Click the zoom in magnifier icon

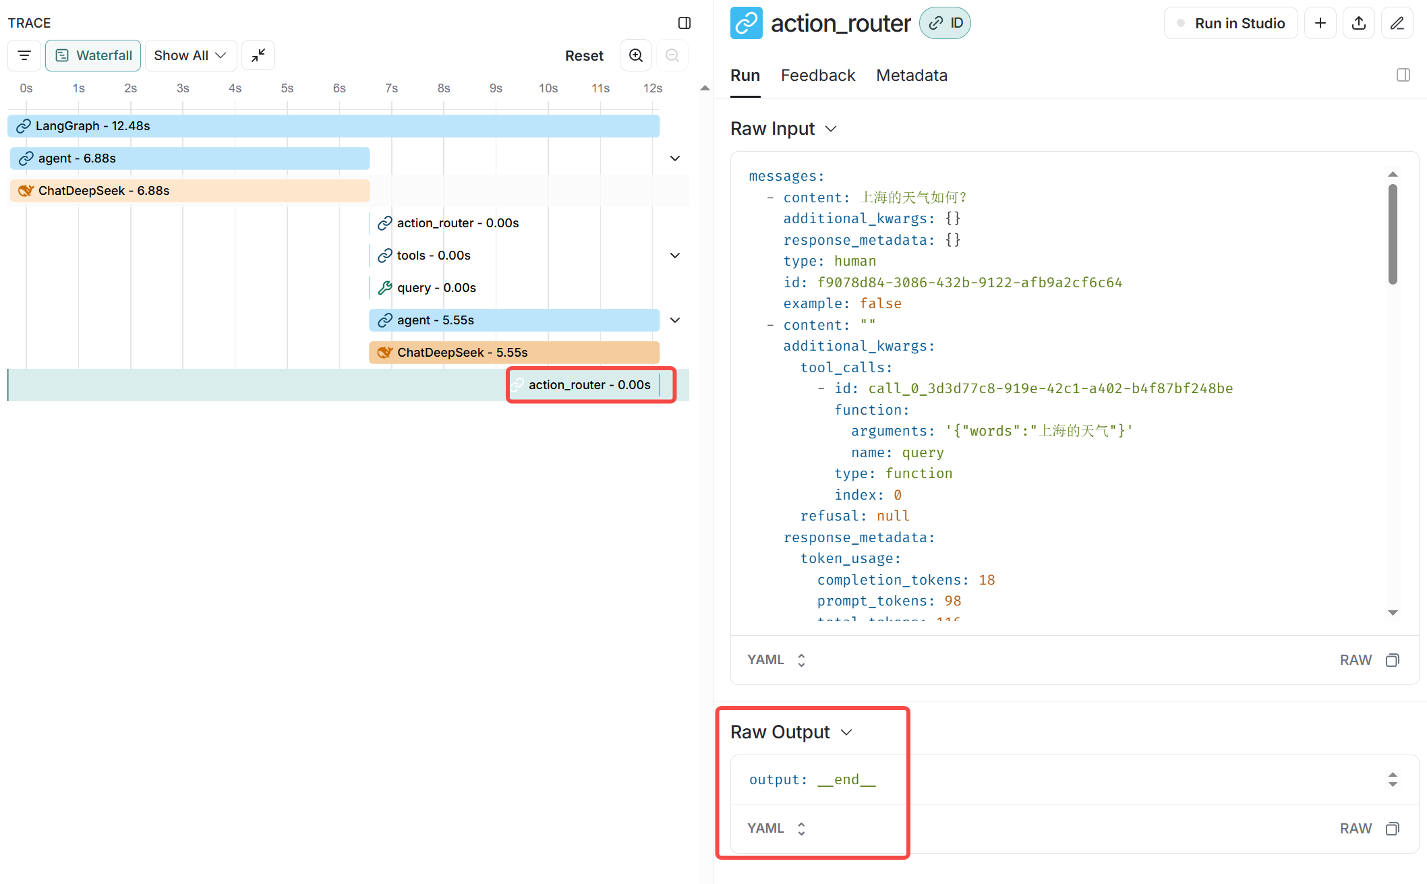(x=635, y=55)
